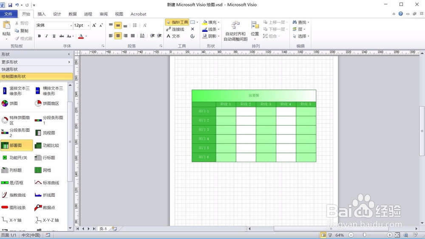This screenshot has width=425, height=239.
Task: Open the font size 12pt dropdown
Action: pos(88,25)
